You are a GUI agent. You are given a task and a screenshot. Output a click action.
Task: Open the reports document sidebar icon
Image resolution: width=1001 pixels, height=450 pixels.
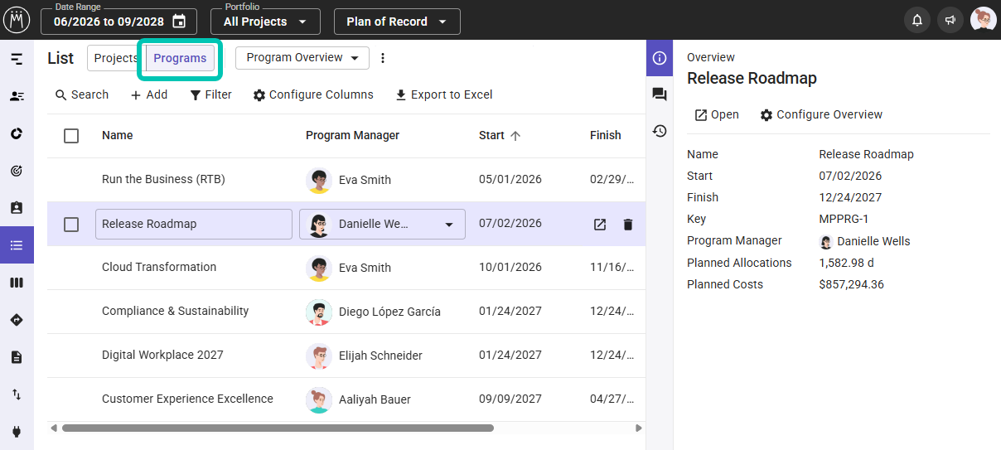(17, 357)
